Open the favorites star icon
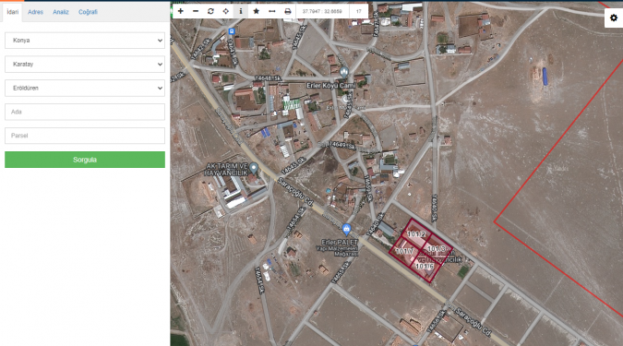Viewport: 623px width, 346px height. [257, 11]
